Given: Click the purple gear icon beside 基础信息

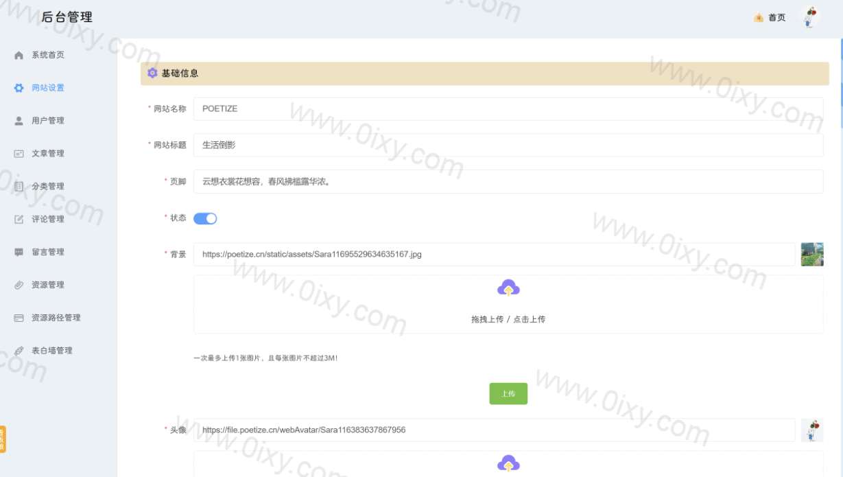Looking at the screenshot, I should [x=152, y=73].
